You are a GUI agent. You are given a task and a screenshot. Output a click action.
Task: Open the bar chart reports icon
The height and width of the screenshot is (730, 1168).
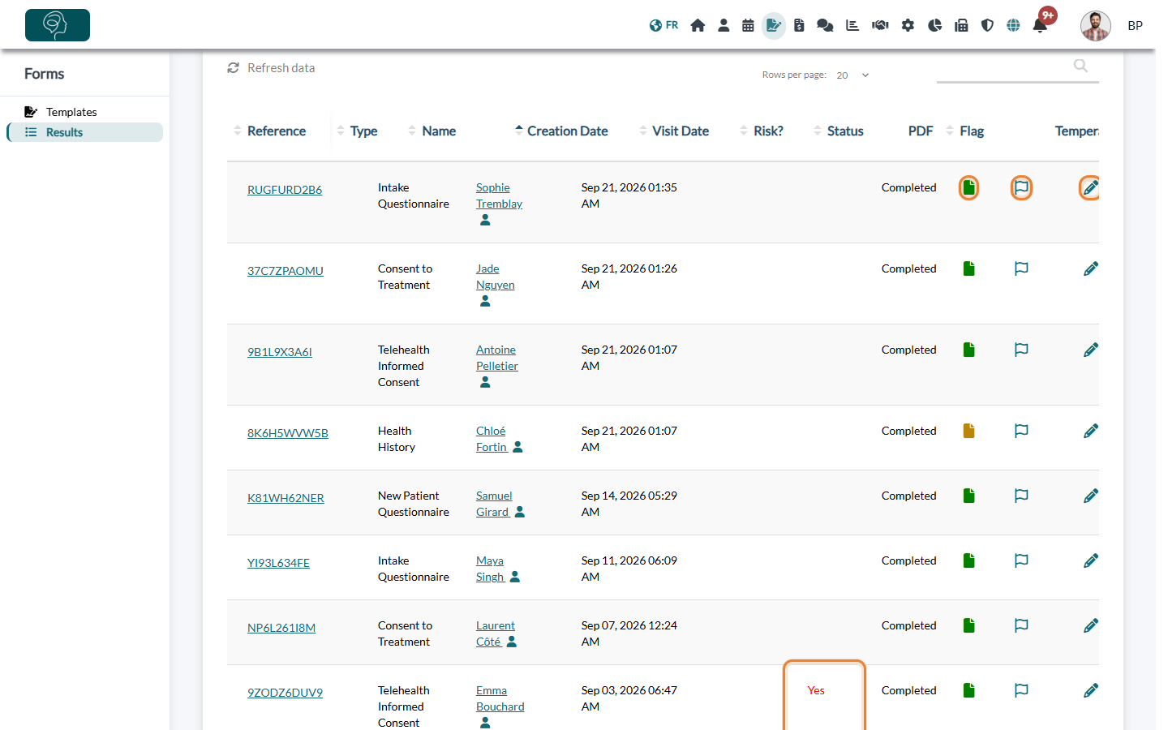pos(852,25)
